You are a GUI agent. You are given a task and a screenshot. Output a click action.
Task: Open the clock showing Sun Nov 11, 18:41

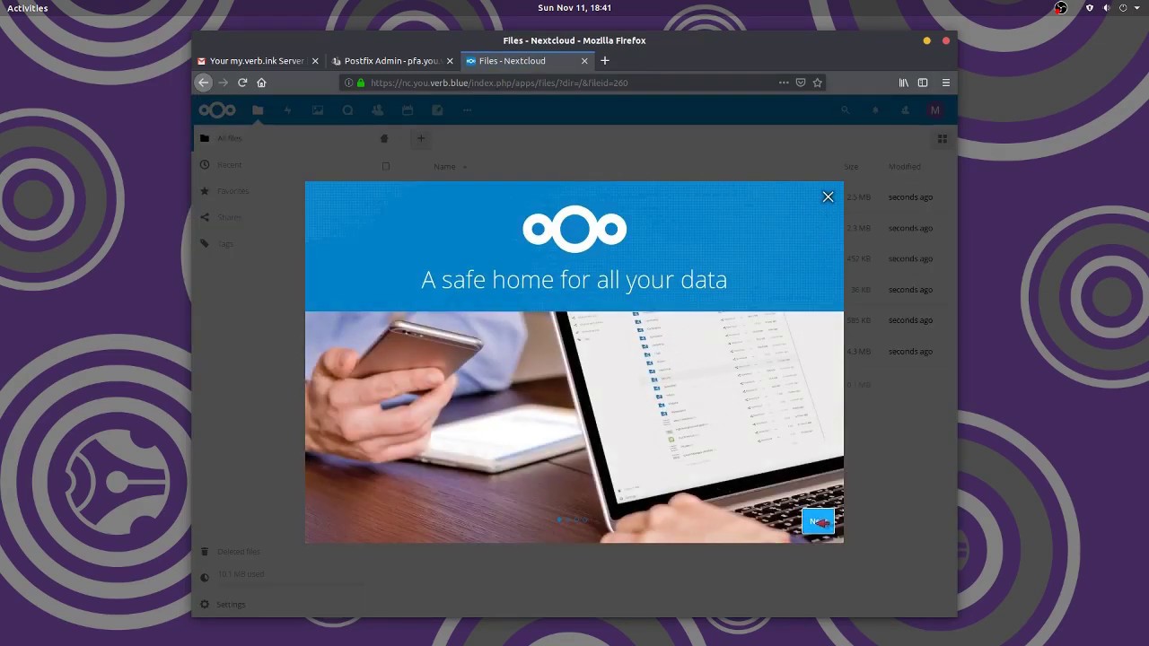574,8
